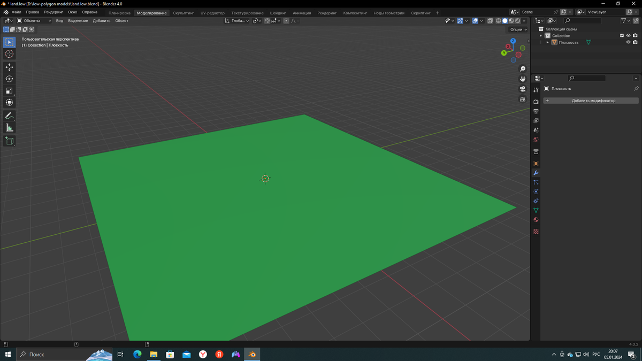
Task: Expand the Плоскость tree item
Action: (x=547, y=42)
